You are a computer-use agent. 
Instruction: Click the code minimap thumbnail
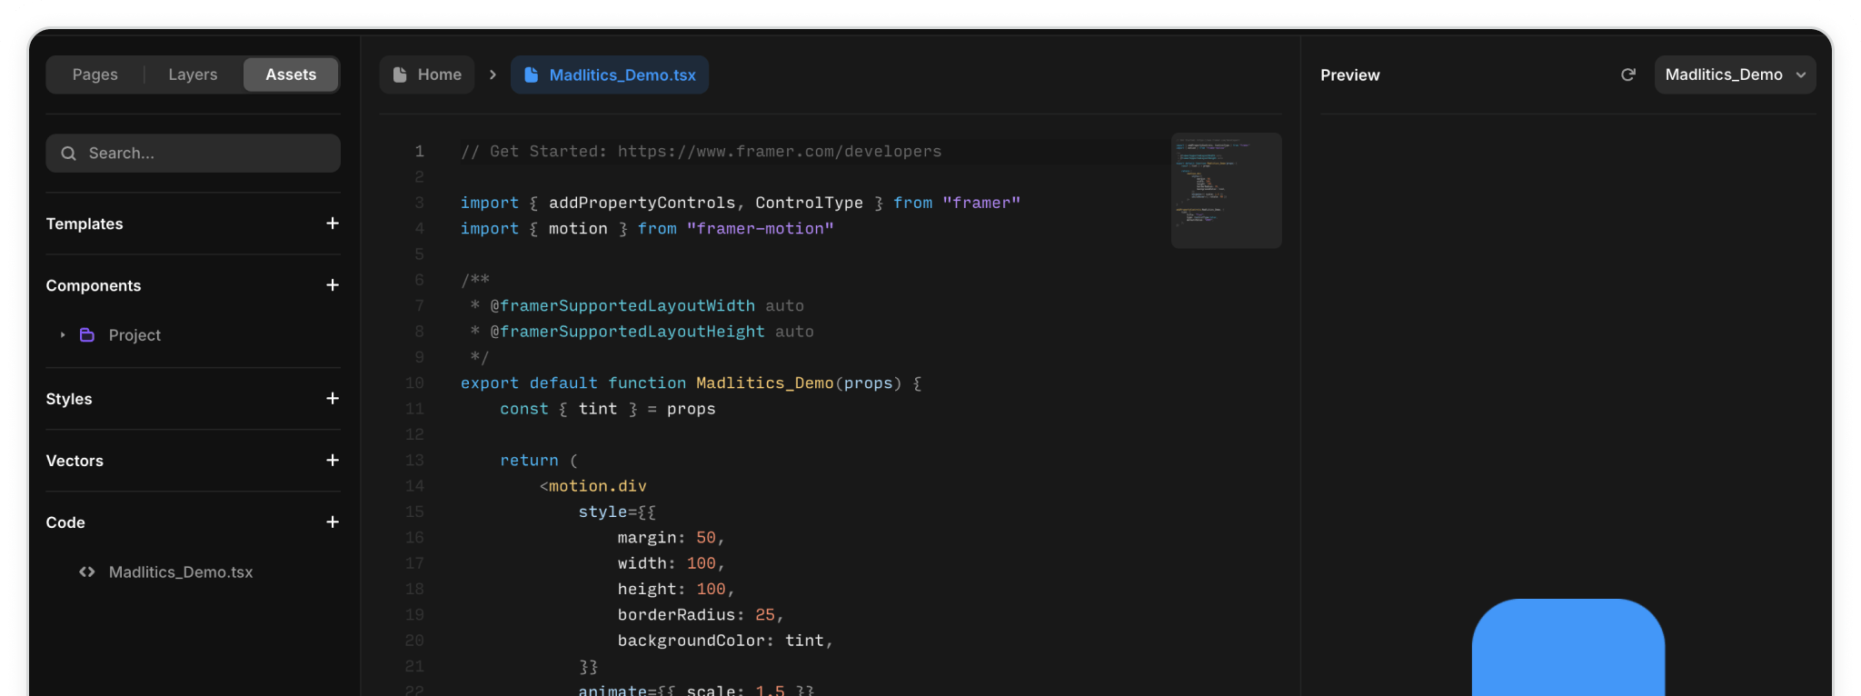[1227, 191]
